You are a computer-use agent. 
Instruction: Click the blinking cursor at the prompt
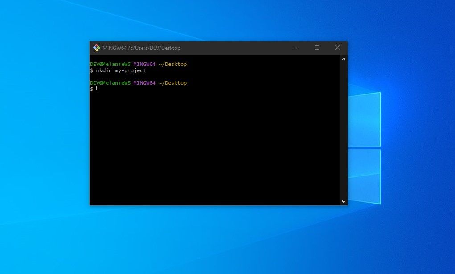96,89
